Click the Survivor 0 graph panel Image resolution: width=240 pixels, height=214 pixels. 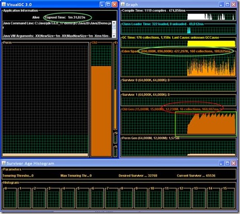(179, 87)
